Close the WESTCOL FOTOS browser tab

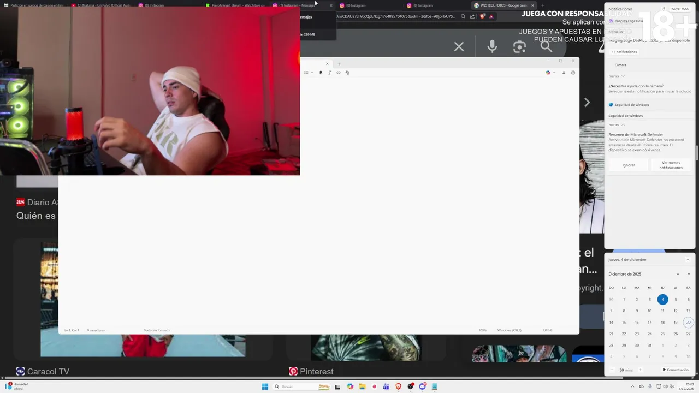pos(532,5)
